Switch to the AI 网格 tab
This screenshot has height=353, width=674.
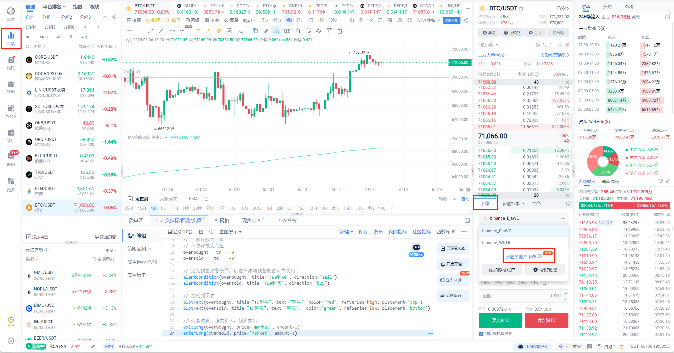222,221
